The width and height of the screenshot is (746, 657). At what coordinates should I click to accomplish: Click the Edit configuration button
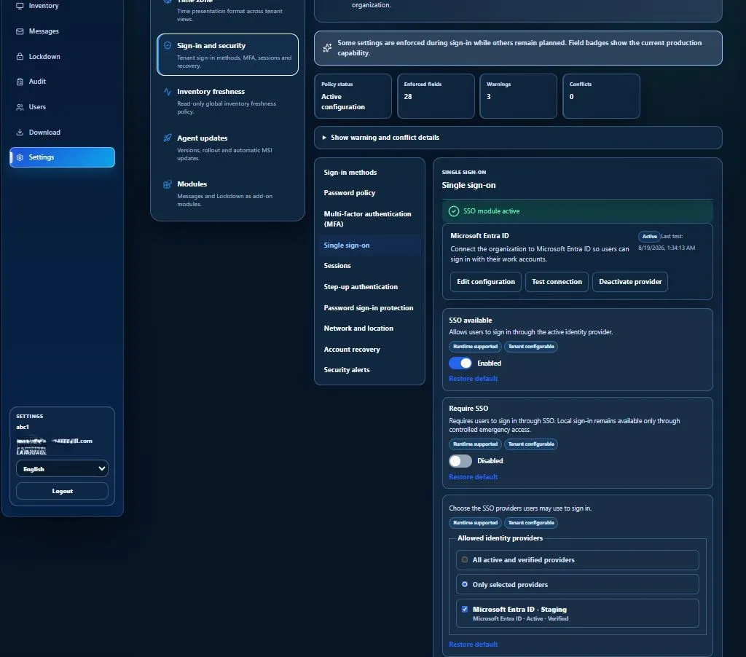point(486,282)
